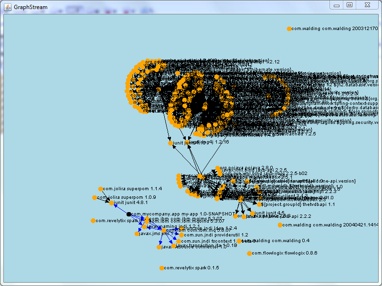
Task: Click the org.pojava pojava 2.8.0 node
Action: (x=218, y=168)
